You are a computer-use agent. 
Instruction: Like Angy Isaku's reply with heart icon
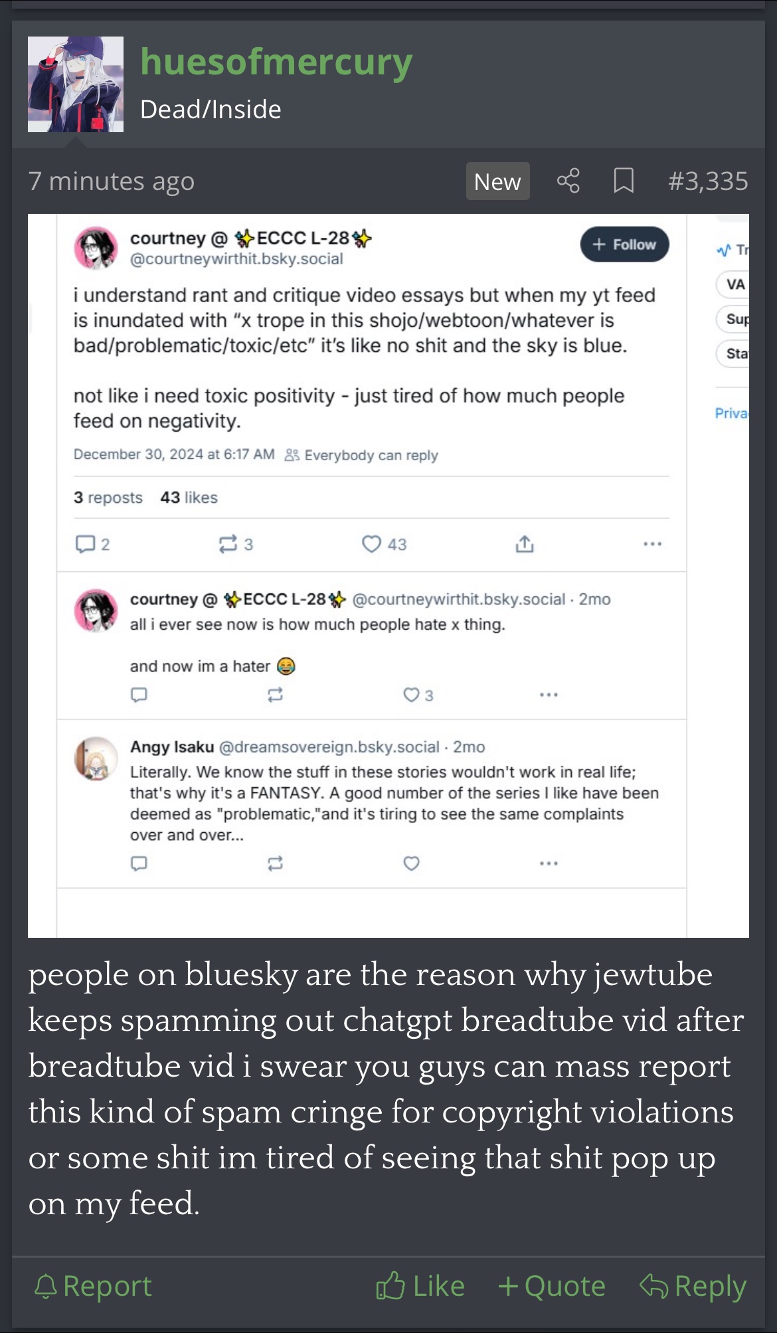point(412,863)
